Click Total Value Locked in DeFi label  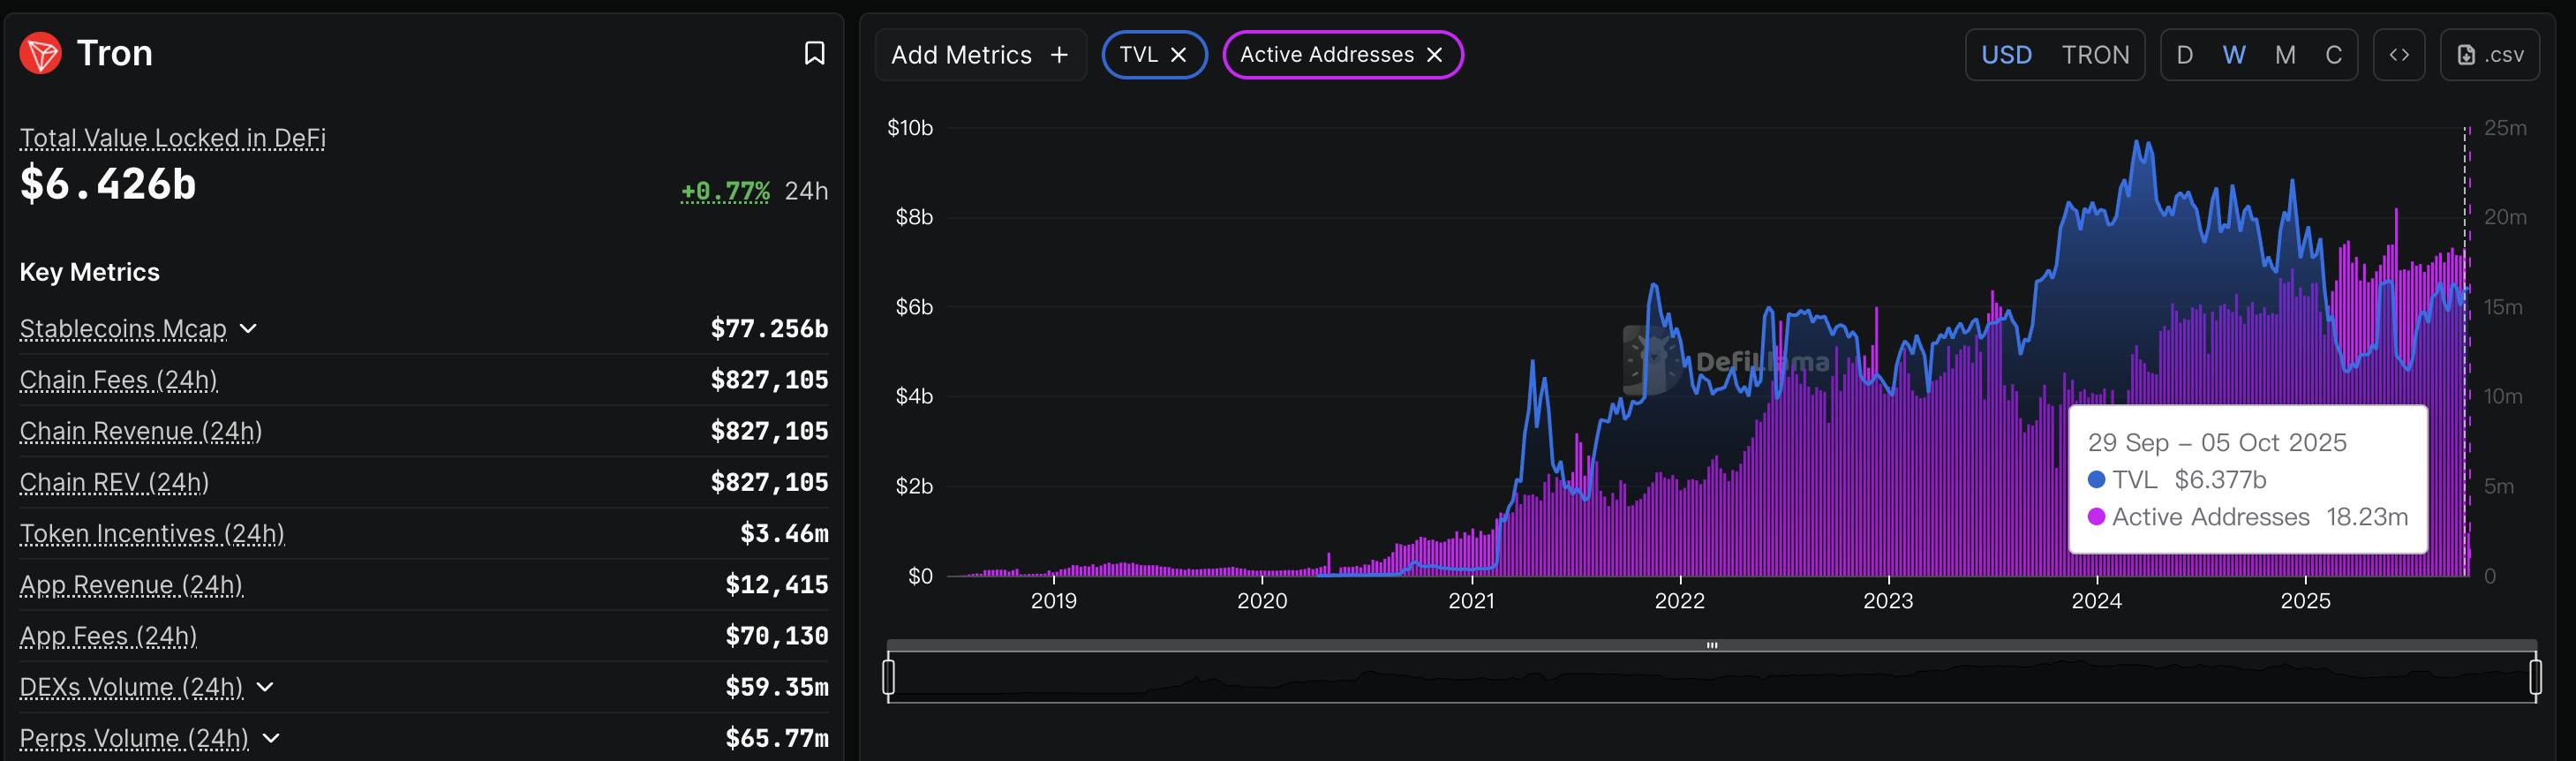pos(173,138)
